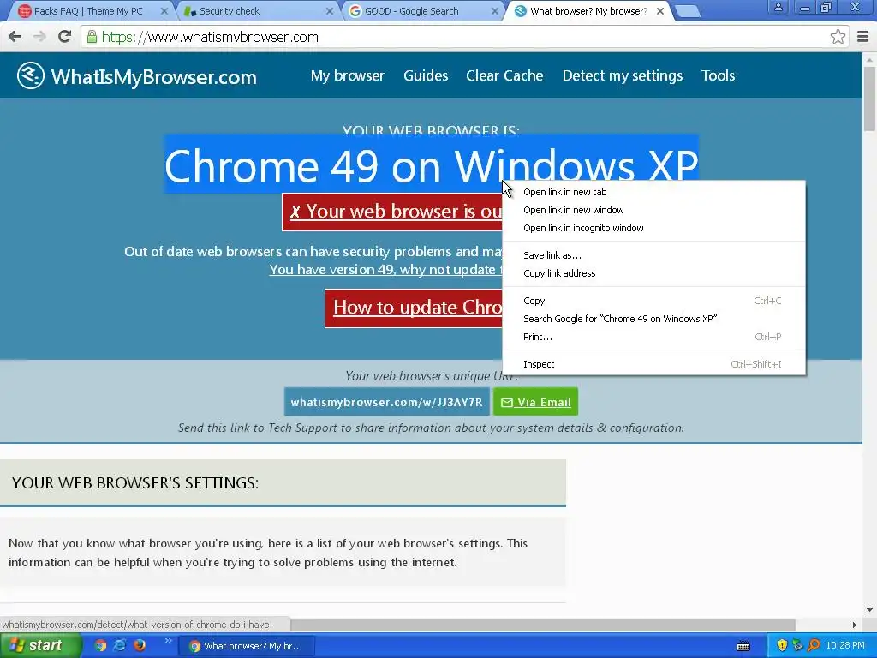Reload the page with refresh icon
This screenshot has width=877, height=658.
click(64, 37)
